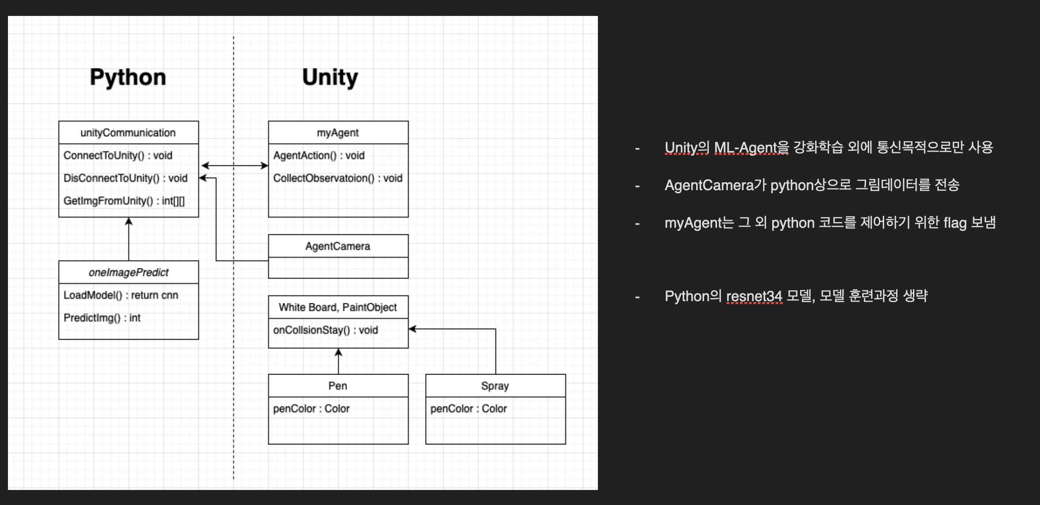Click LoadModel() : return cnn text
The image size is (1040, 505).
point(121,295)
